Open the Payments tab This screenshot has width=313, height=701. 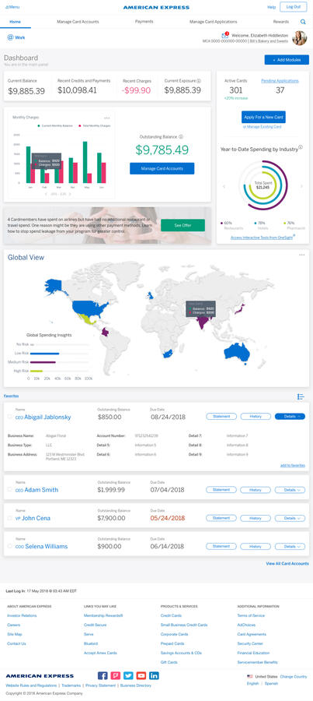coord(144,22)
